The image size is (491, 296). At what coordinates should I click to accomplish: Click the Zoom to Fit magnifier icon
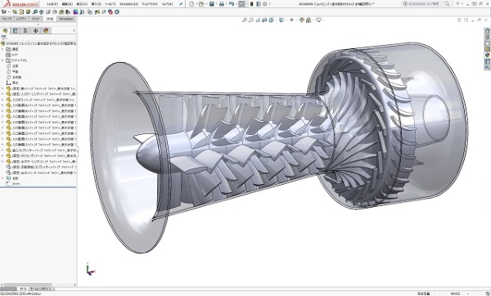(245, 20)
